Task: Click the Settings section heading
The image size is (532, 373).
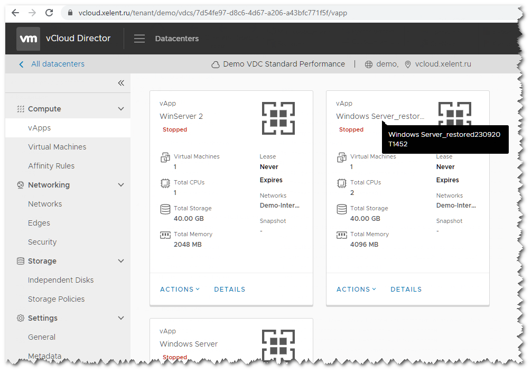Action: 43,318
